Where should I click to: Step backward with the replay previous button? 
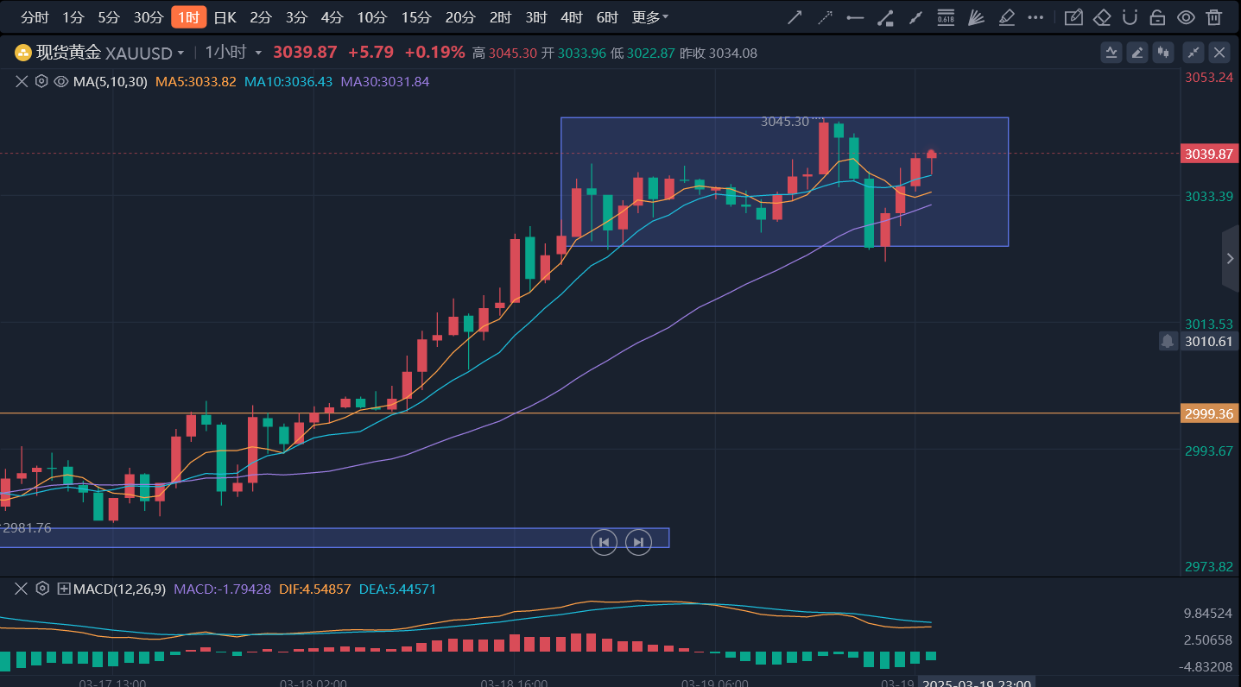point(604,542)
